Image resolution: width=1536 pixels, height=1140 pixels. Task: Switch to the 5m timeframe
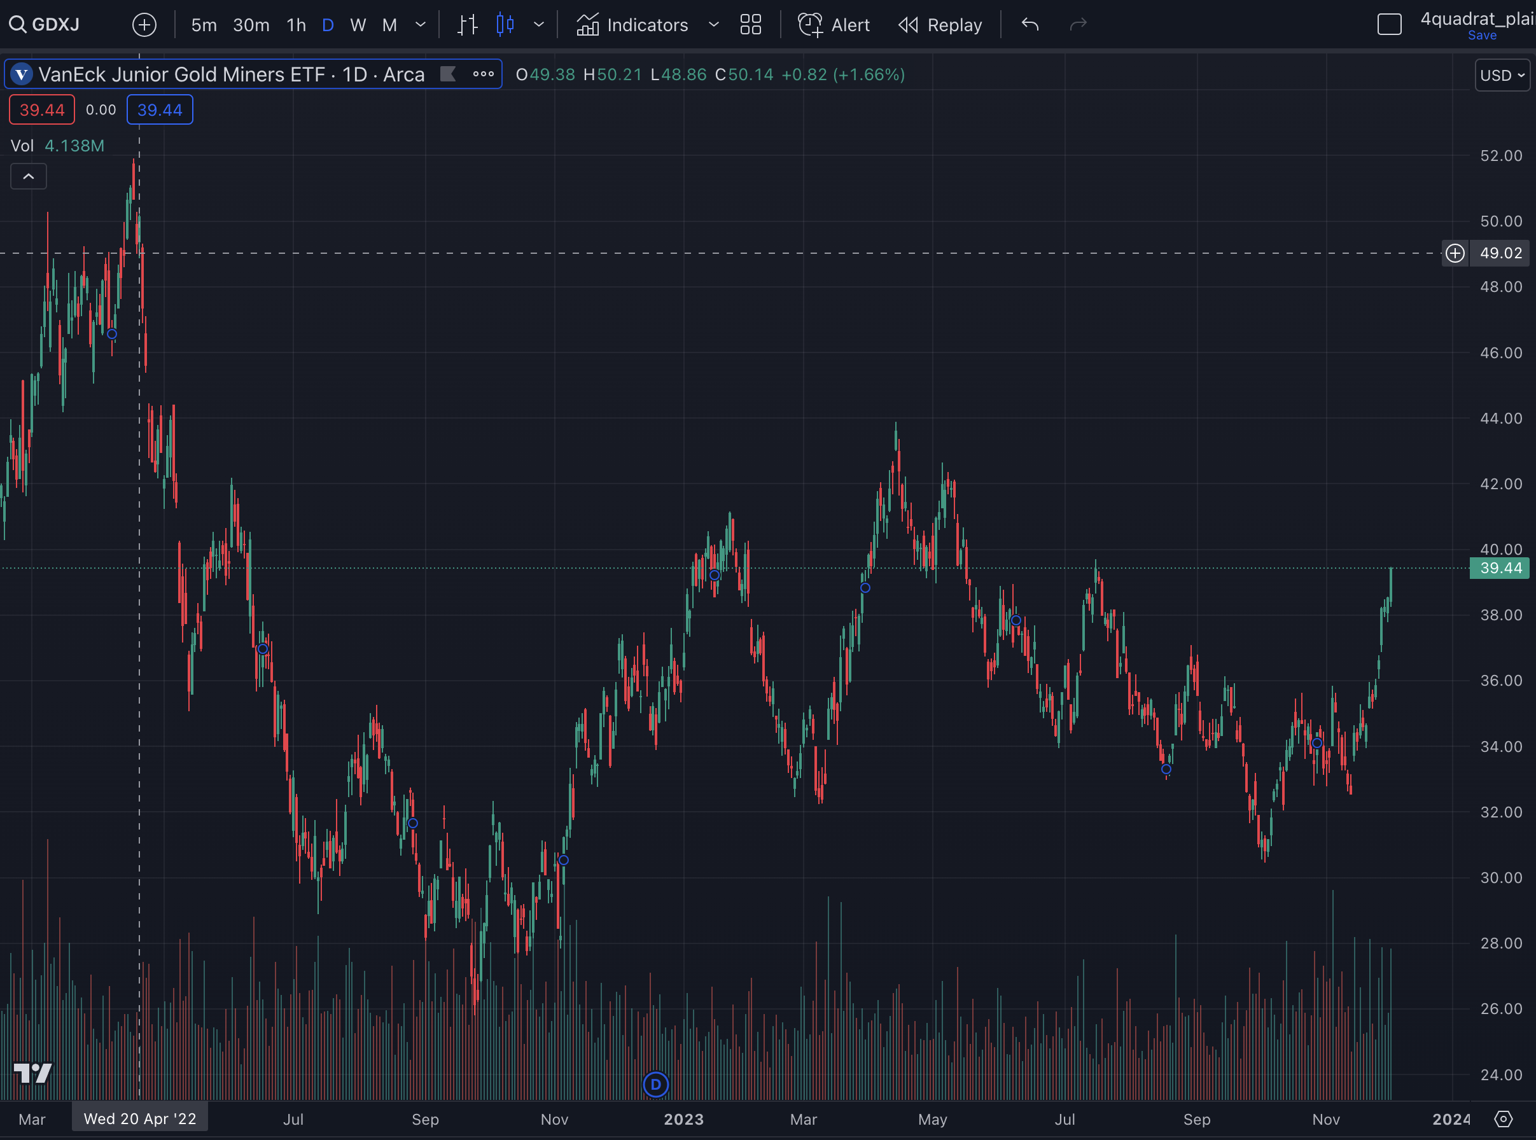[204, 25]
